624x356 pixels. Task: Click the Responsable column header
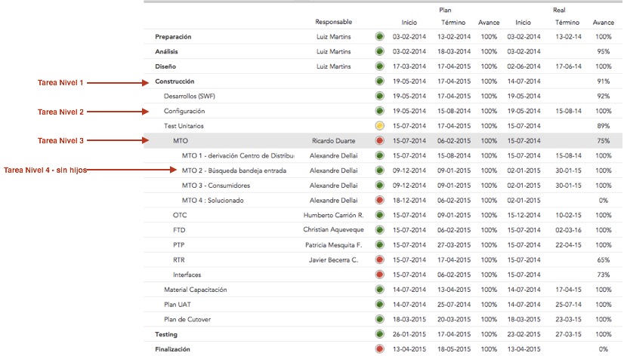click(333, 23)
